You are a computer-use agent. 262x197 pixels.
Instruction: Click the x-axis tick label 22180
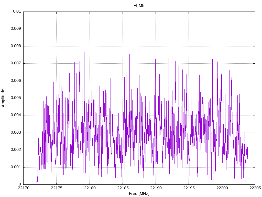point(90,188)
